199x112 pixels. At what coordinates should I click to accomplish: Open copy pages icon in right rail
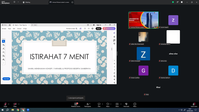[x=114, y=44]
